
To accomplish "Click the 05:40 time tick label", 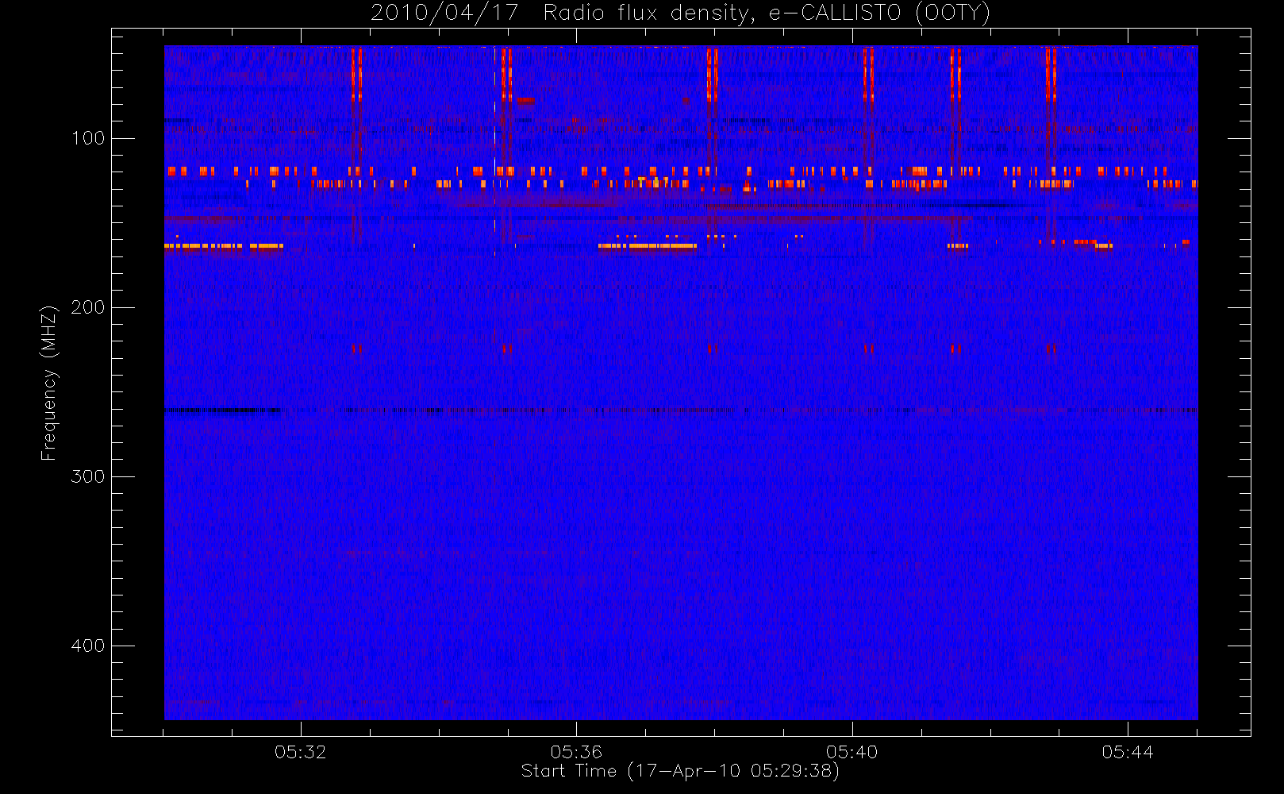I will 852,752.
